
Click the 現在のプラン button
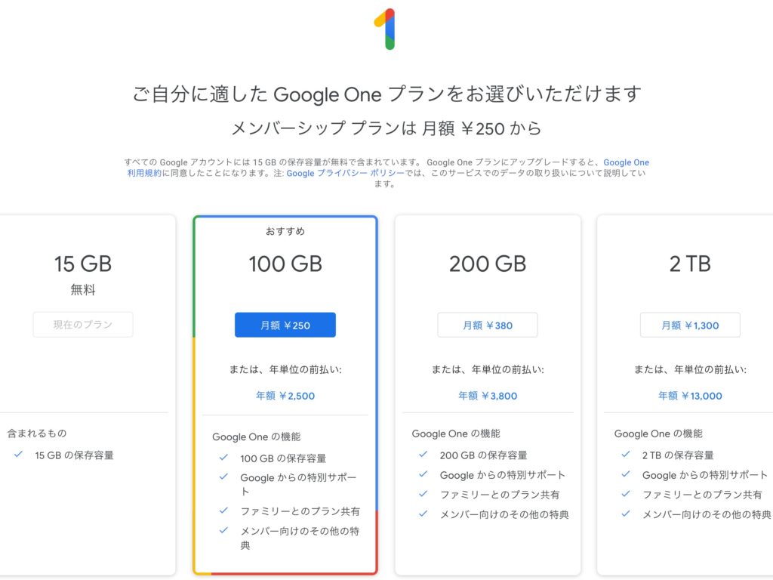[83, 325]
